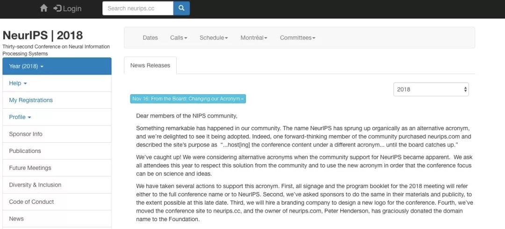
Task: Expand the Committees dropdown menu
Action: click(x=297, y=38)
